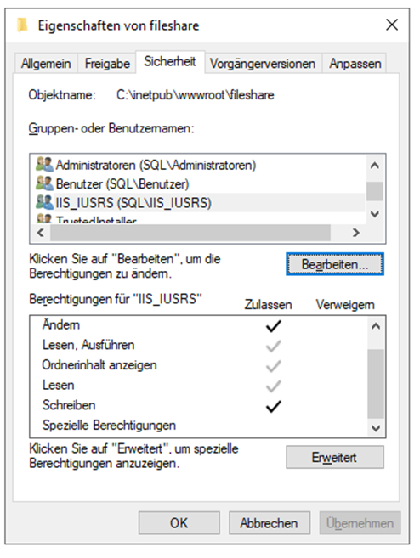Open the Anpassen tab

coord(355,64)
